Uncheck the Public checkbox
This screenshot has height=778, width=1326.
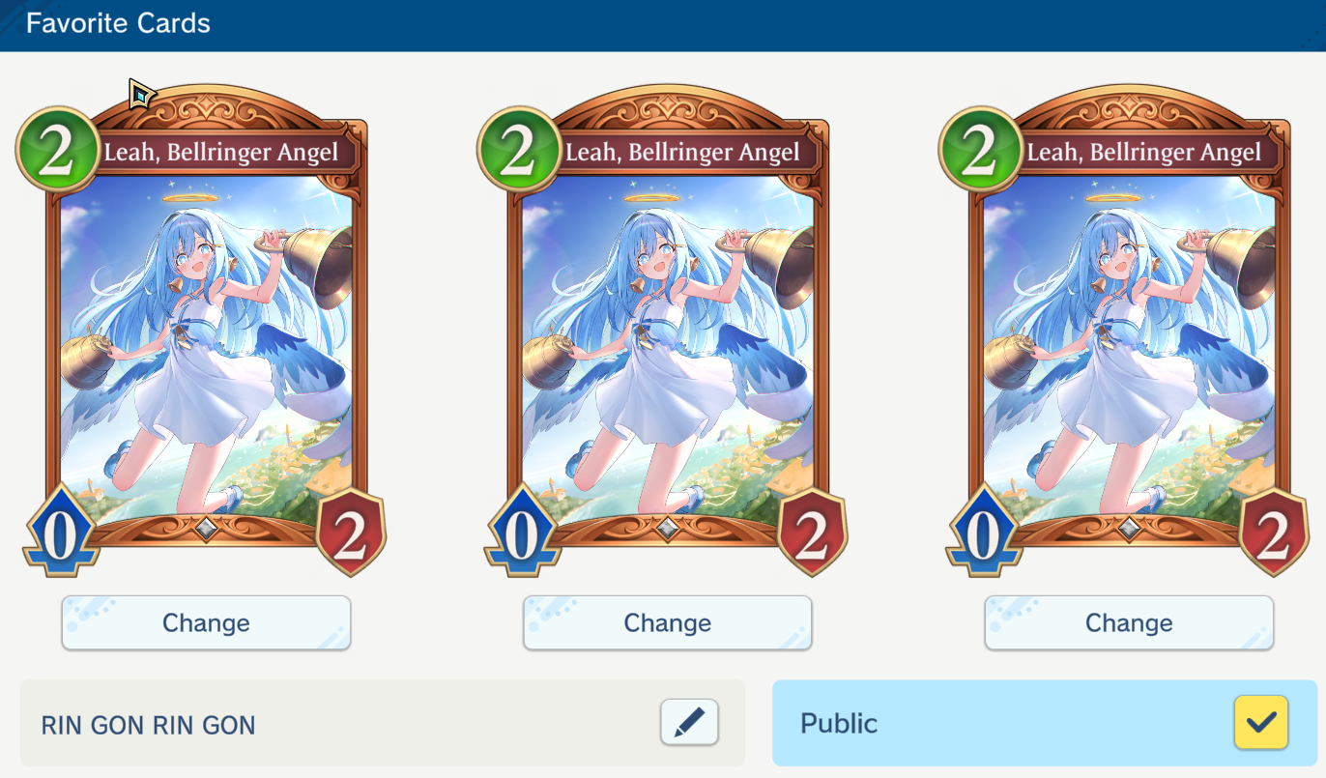point(1261,722)
